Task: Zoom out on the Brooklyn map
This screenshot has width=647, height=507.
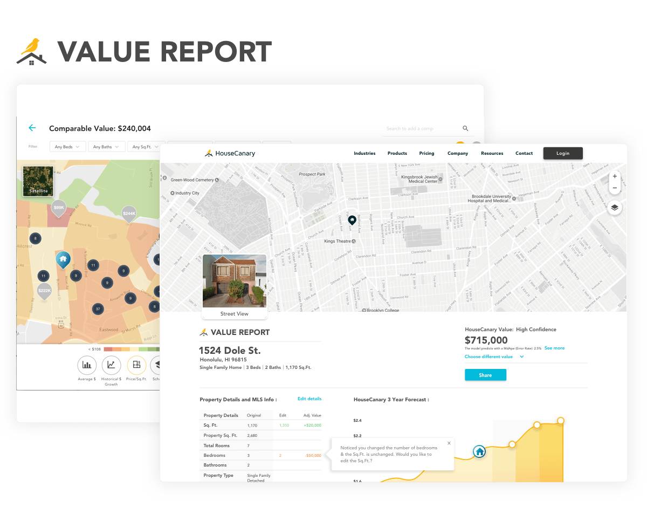Action: pyautogui.click(x=615, y=188)
